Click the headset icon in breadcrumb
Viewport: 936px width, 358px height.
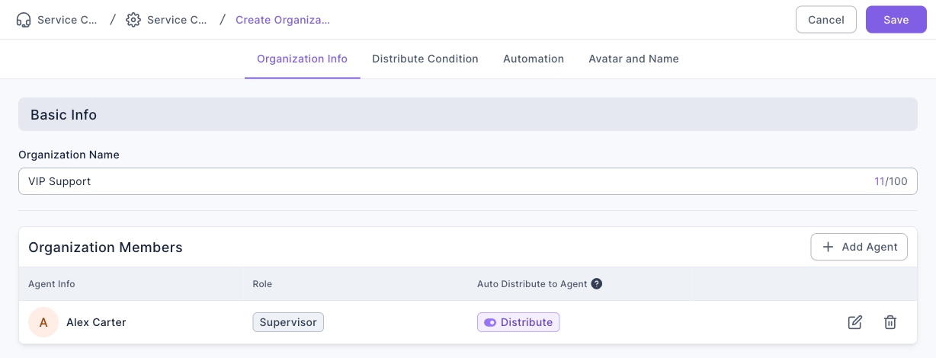click(x=23, y=20)
